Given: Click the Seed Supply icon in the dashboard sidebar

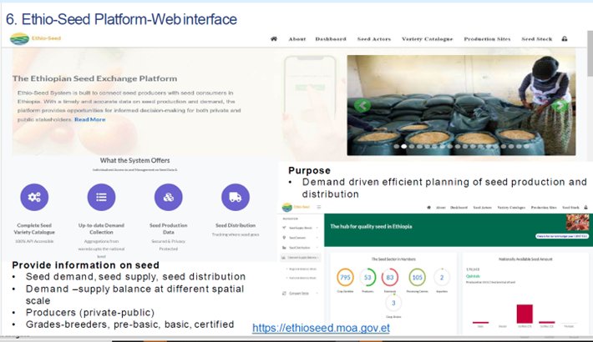Looking at the screenshot, I should coord(284,228).
